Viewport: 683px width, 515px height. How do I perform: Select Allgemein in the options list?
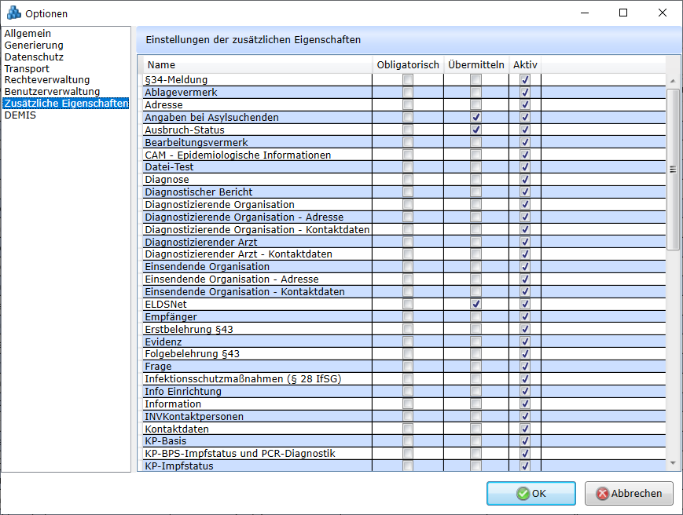[28, 34]
